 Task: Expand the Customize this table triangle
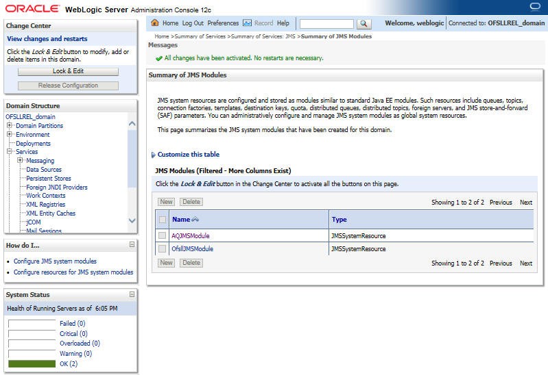click(x=153, y=155)
